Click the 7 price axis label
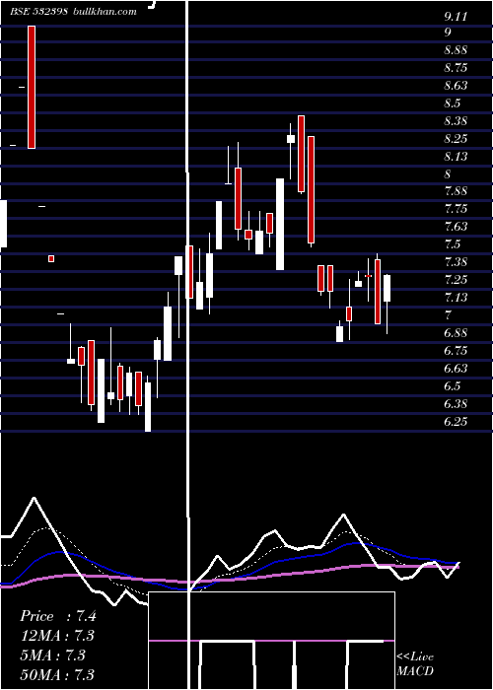 tap(448, 315)
